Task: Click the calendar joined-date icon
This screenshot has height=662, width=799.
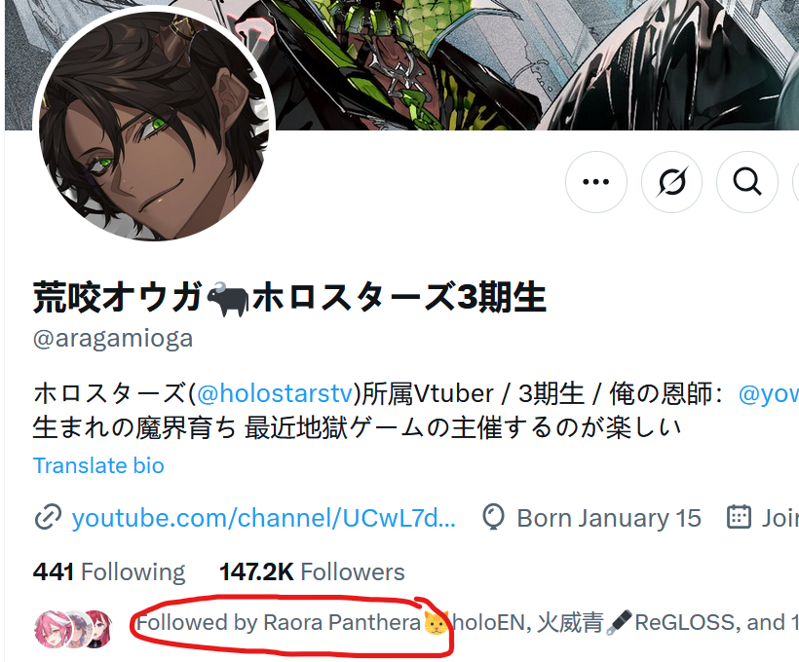Action: [x=739, y=517]
